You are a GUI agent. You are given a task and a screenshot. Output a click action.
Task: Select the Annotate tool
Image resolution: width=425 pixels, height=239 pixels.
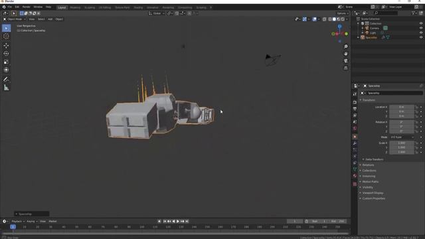6,80
